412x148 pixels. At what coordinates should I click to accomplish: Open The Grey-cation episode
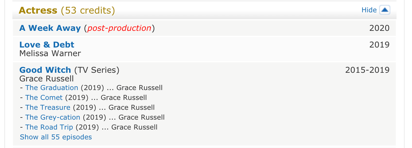tap(53, 118)
